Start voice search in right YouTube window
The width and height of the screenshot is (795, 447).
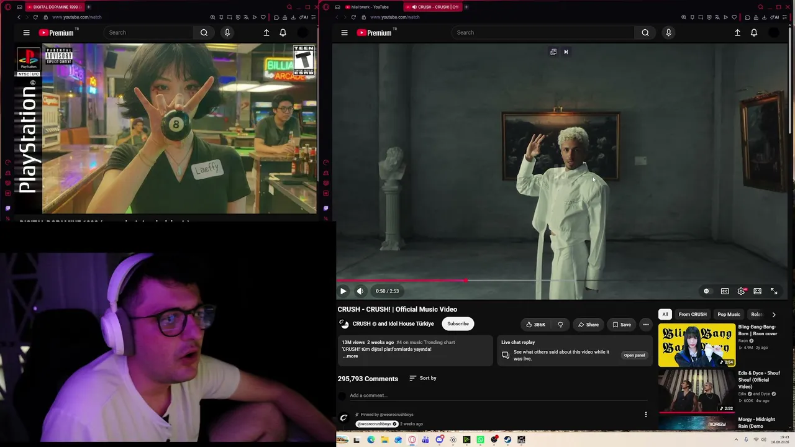tap(668, 32)
